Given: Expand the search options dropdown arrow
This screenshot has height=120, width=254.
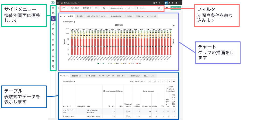Looking at the screenshot, I should click(x=163, y=8).
